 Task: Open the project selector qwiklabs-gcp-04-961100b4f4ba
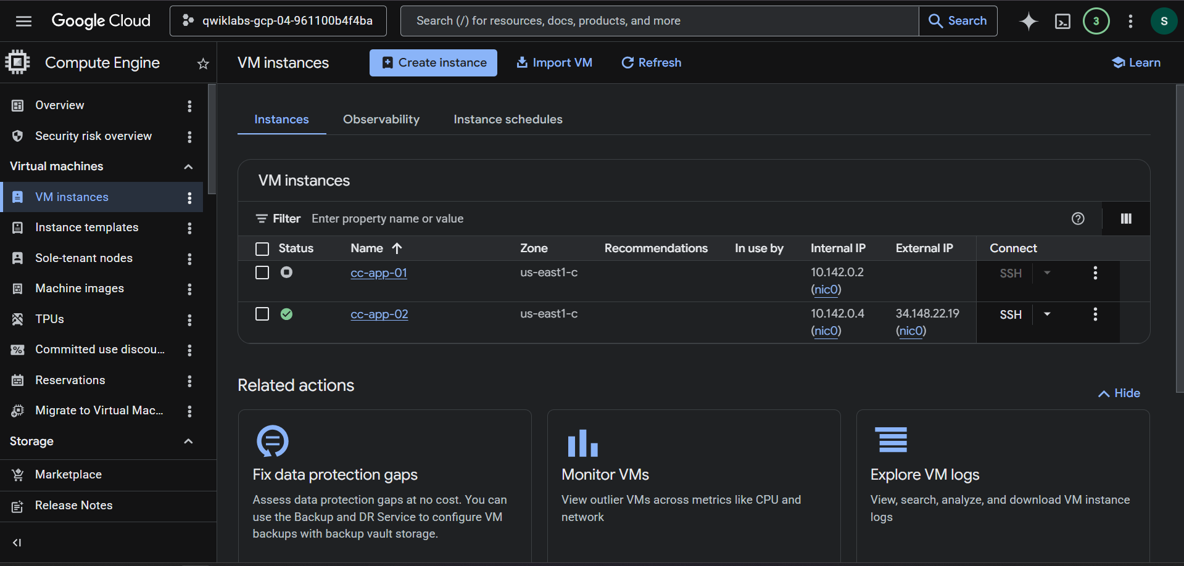click(278, 21)
